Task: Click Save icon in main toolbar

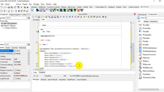Action: (9, 7)
